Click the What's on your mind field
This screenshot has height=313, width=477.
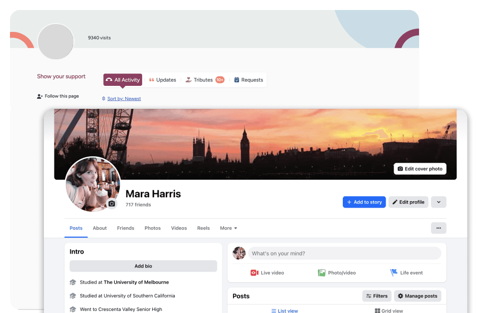[344, 253]
